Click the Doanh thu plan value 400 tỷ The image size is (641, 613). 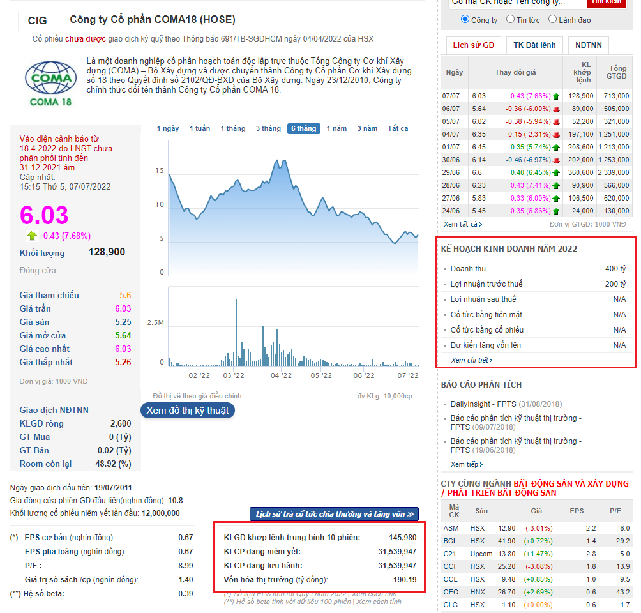point(615,269)
